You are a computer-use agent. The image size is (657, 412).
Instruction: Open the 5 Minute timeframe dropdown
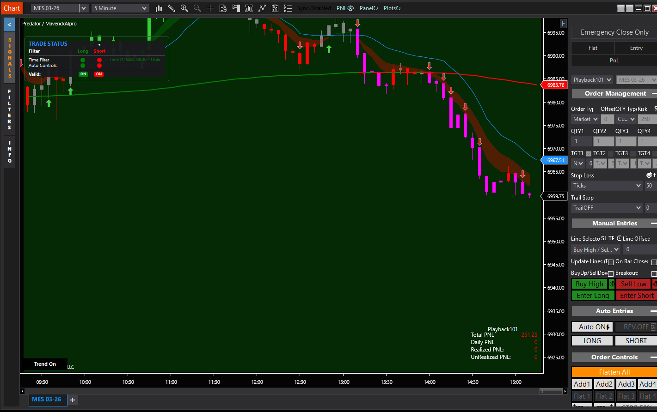click(x=120, y=8)
